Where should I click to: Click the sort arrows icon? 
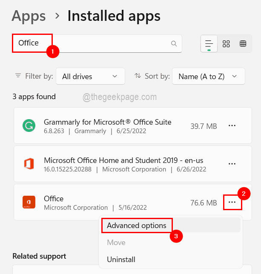(x=138, y=76)
